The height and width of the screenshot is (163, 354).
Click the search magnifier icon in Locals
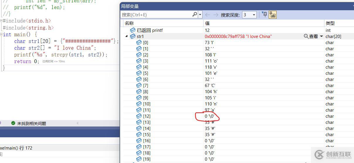click(x=195, y=15)
